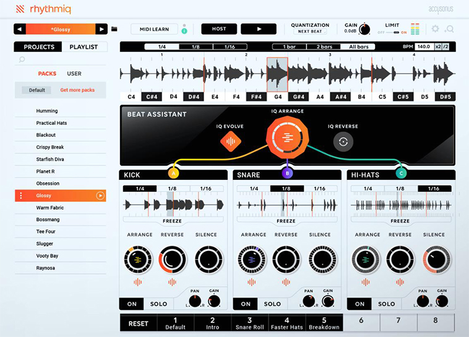Click the evolve icon under Snare Reverse

[x=286, y=282]
